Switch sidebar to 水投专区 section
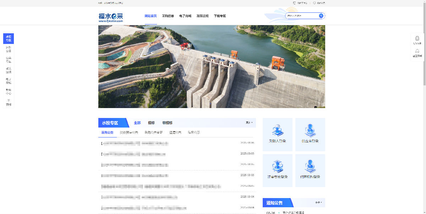Screen dimensions: 426x214 click(8, 39)
